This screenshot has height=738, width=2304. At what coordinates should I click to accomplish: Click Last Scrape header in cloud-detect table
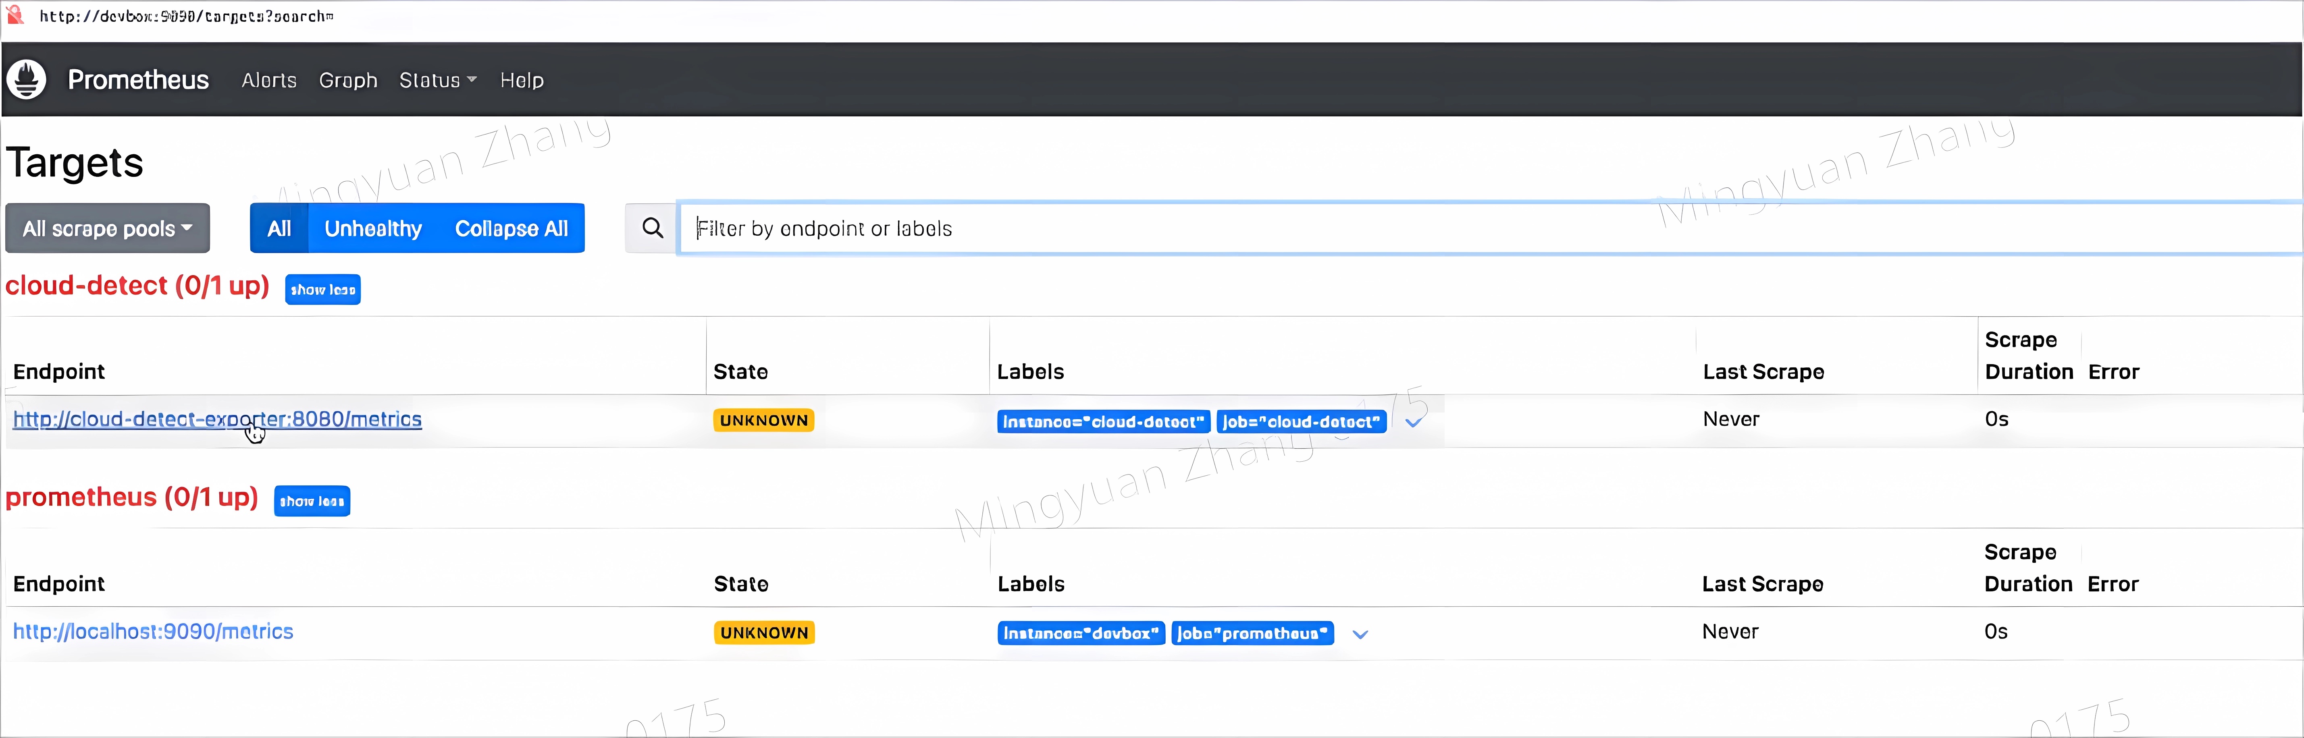click(x=1764, y=372)
